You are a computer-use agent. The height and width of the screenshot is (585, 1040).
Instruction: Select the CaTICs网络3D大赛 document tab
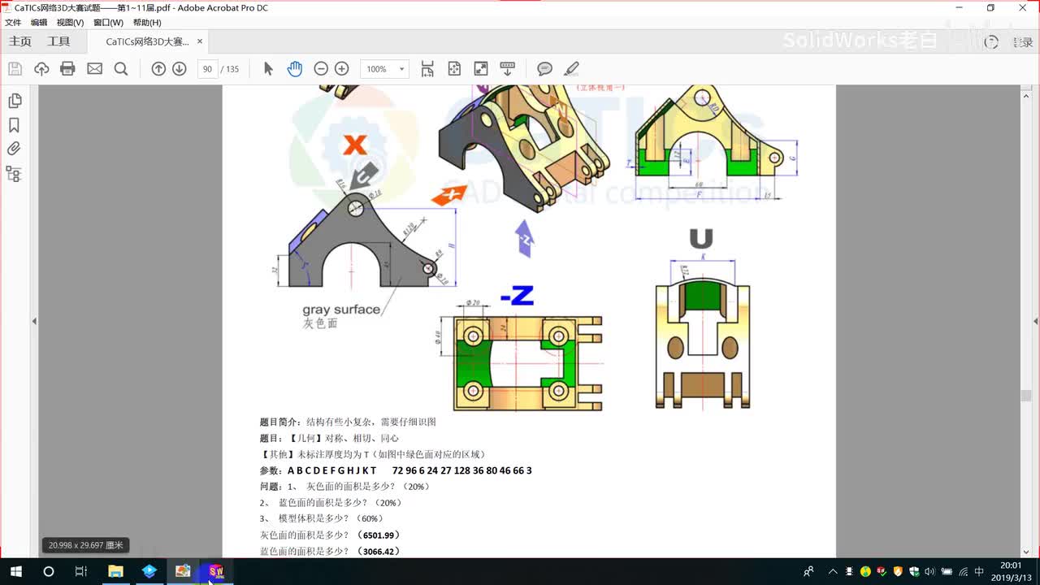pyautogui.click(x=147, y=41)
